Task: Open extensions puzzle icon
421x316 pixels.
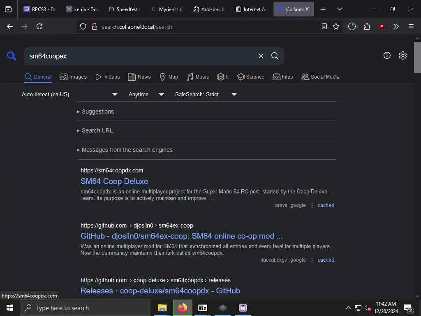Action: click(367, 26)
